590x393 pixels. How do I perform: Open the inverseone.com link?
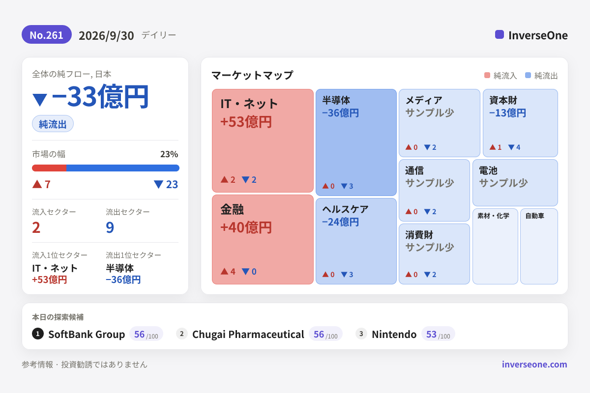pos(534,364)
